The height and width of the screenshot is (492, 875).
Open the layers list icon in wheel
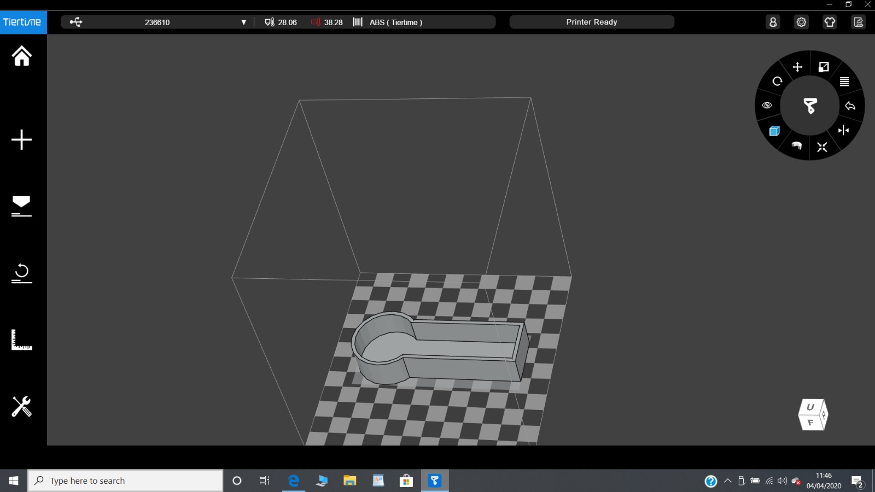coord(844,82)
